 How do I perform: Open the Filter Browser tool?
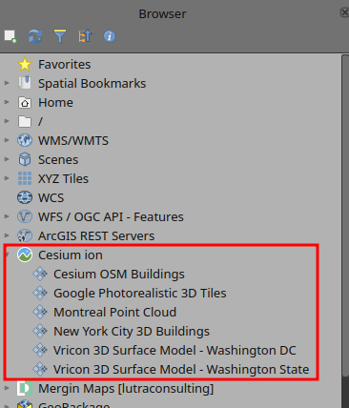point(60,36)
